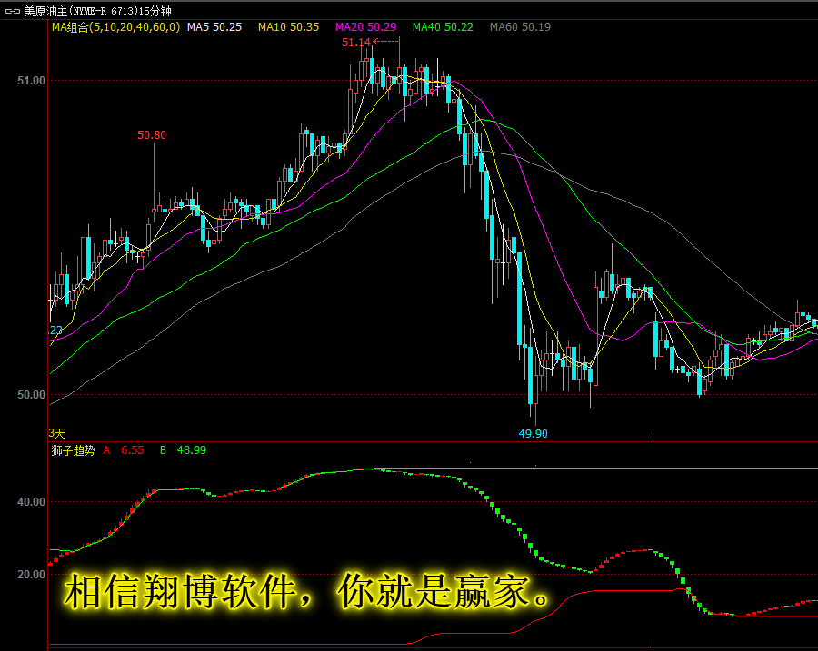Click the 50.00 price axis label

[31, 395]
